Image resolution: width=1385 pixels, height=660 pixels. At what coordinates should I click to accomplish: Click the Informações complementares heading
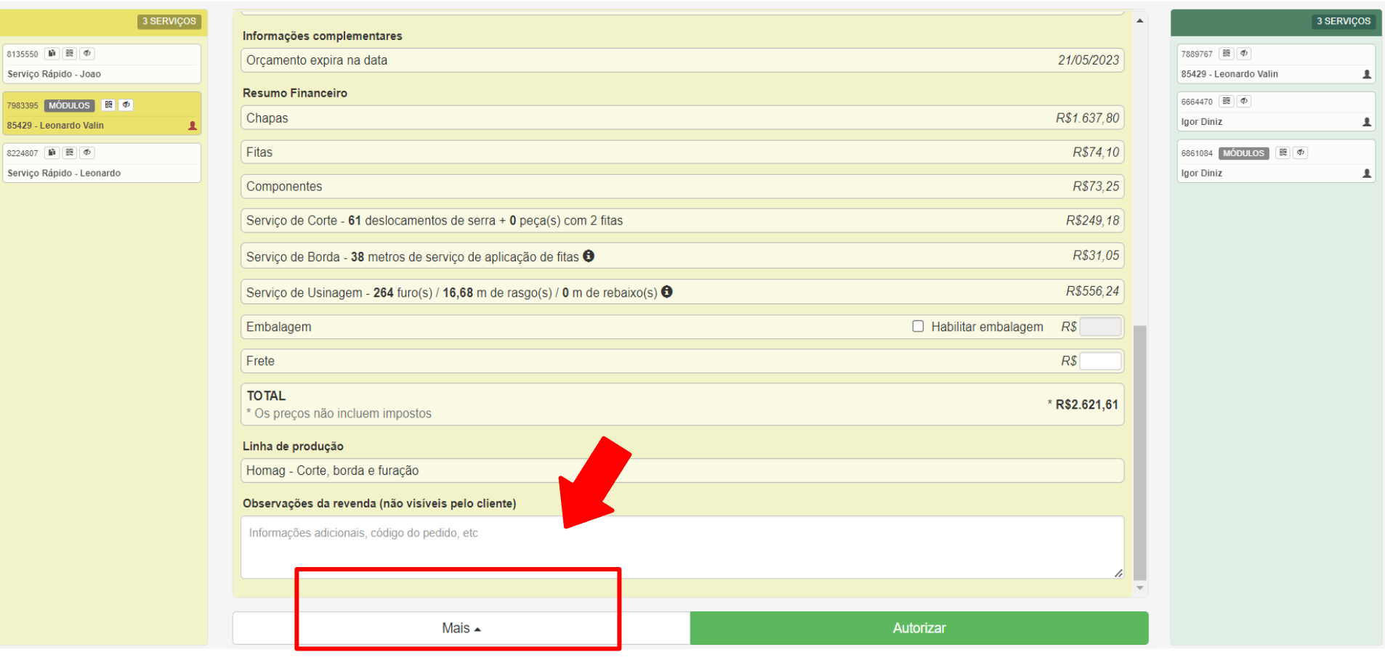click(x=323, y=36)
